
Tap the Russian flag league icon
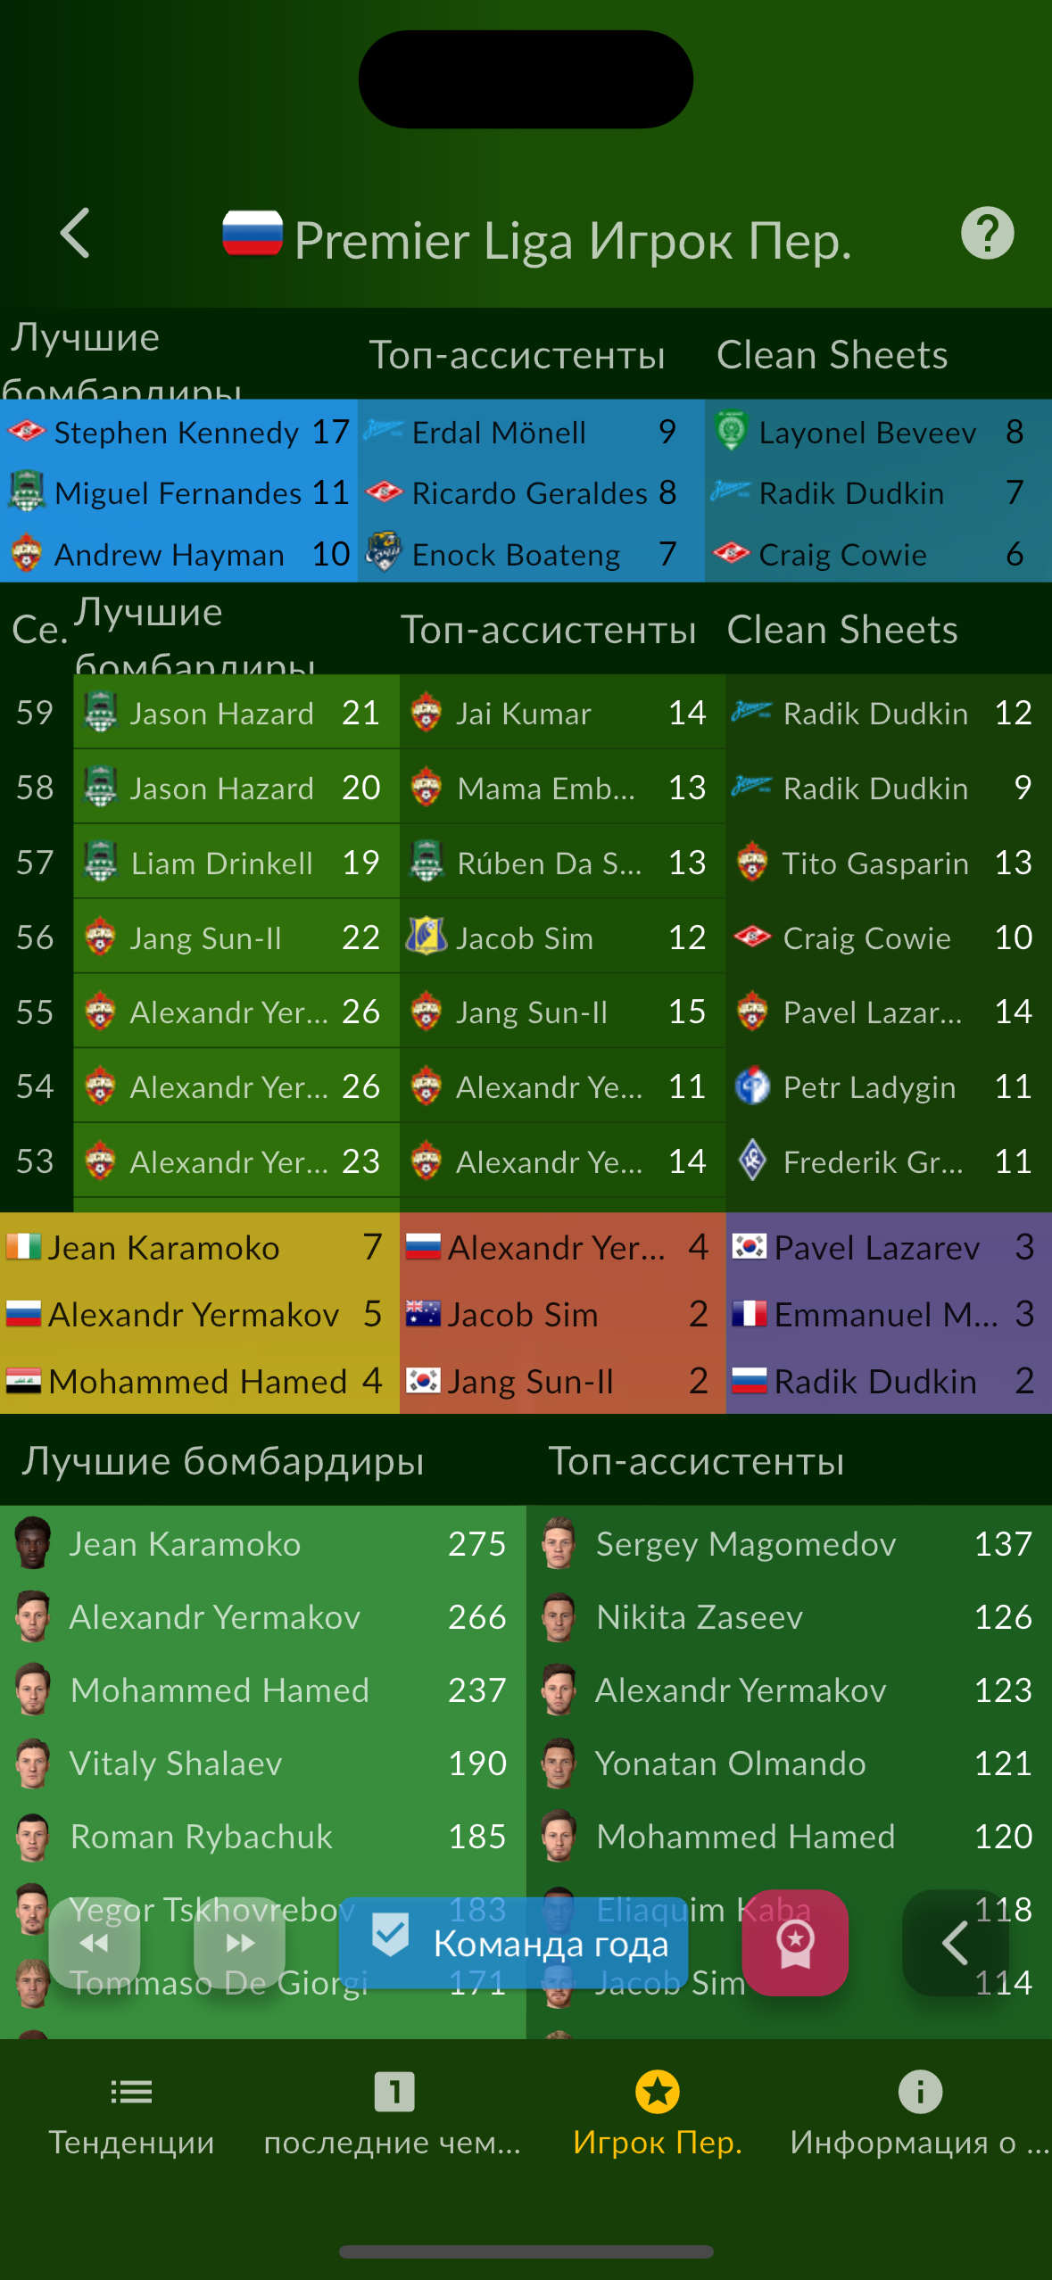pyautogui.click(x=253, y=234)
